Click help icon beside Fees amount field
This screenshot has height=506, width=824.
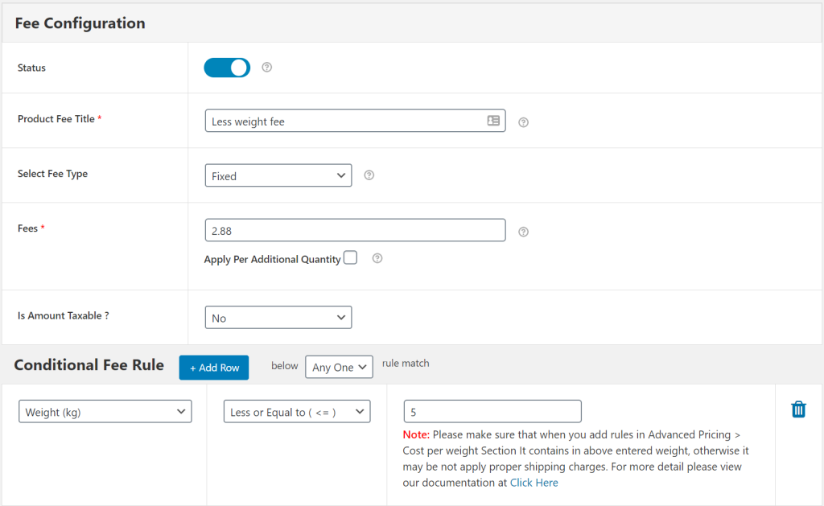point(523,232)
